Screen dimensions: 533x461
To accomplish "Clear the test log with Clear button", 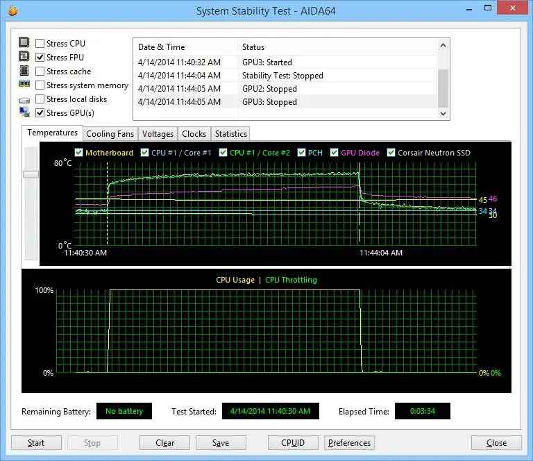I will pos(165,443).
